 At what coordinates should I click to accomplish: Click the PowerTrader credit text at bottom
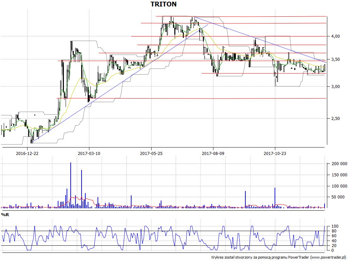point(279,258)
